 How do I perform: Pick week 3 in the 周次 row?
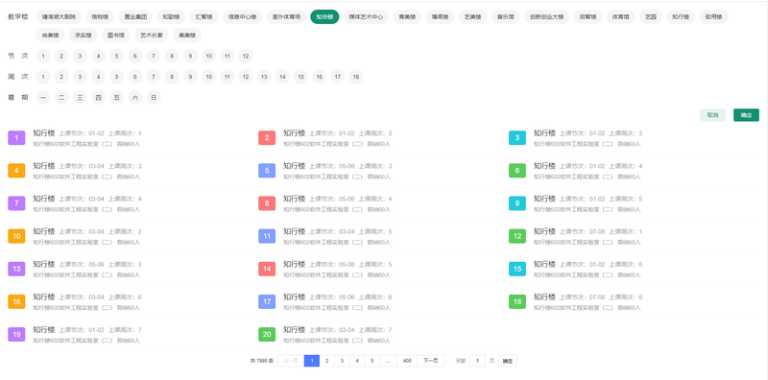80,77
